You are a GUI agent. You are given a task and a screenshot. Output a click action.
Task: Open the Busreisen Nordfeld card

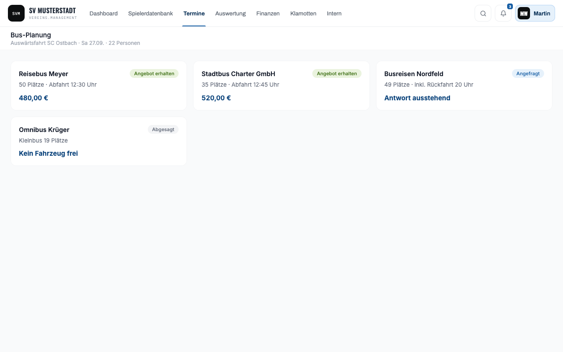pos(464,85)
